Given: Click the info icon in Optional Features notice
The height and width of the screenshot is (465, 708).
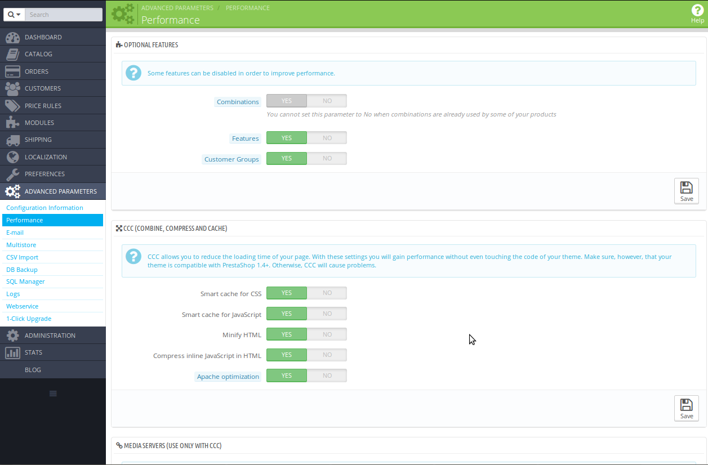Looking at the screenshot, I should point(133,73).
